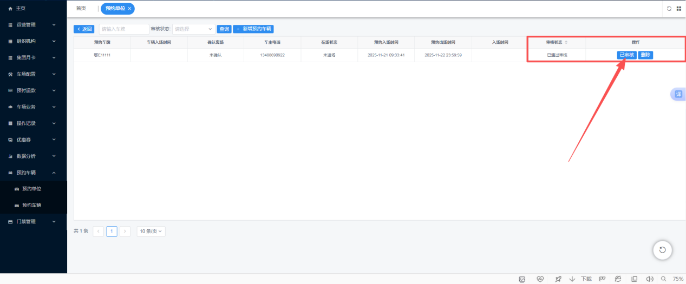Click the 75% zoom level
The image size is (686, 284).
pyautogui.click(x=678, y=279)
